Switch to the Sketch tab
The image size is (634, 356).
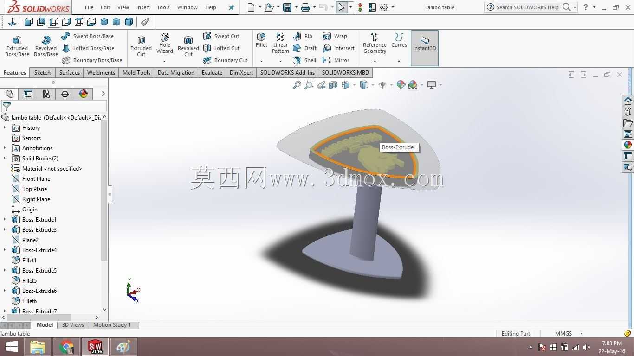(42, 73)
